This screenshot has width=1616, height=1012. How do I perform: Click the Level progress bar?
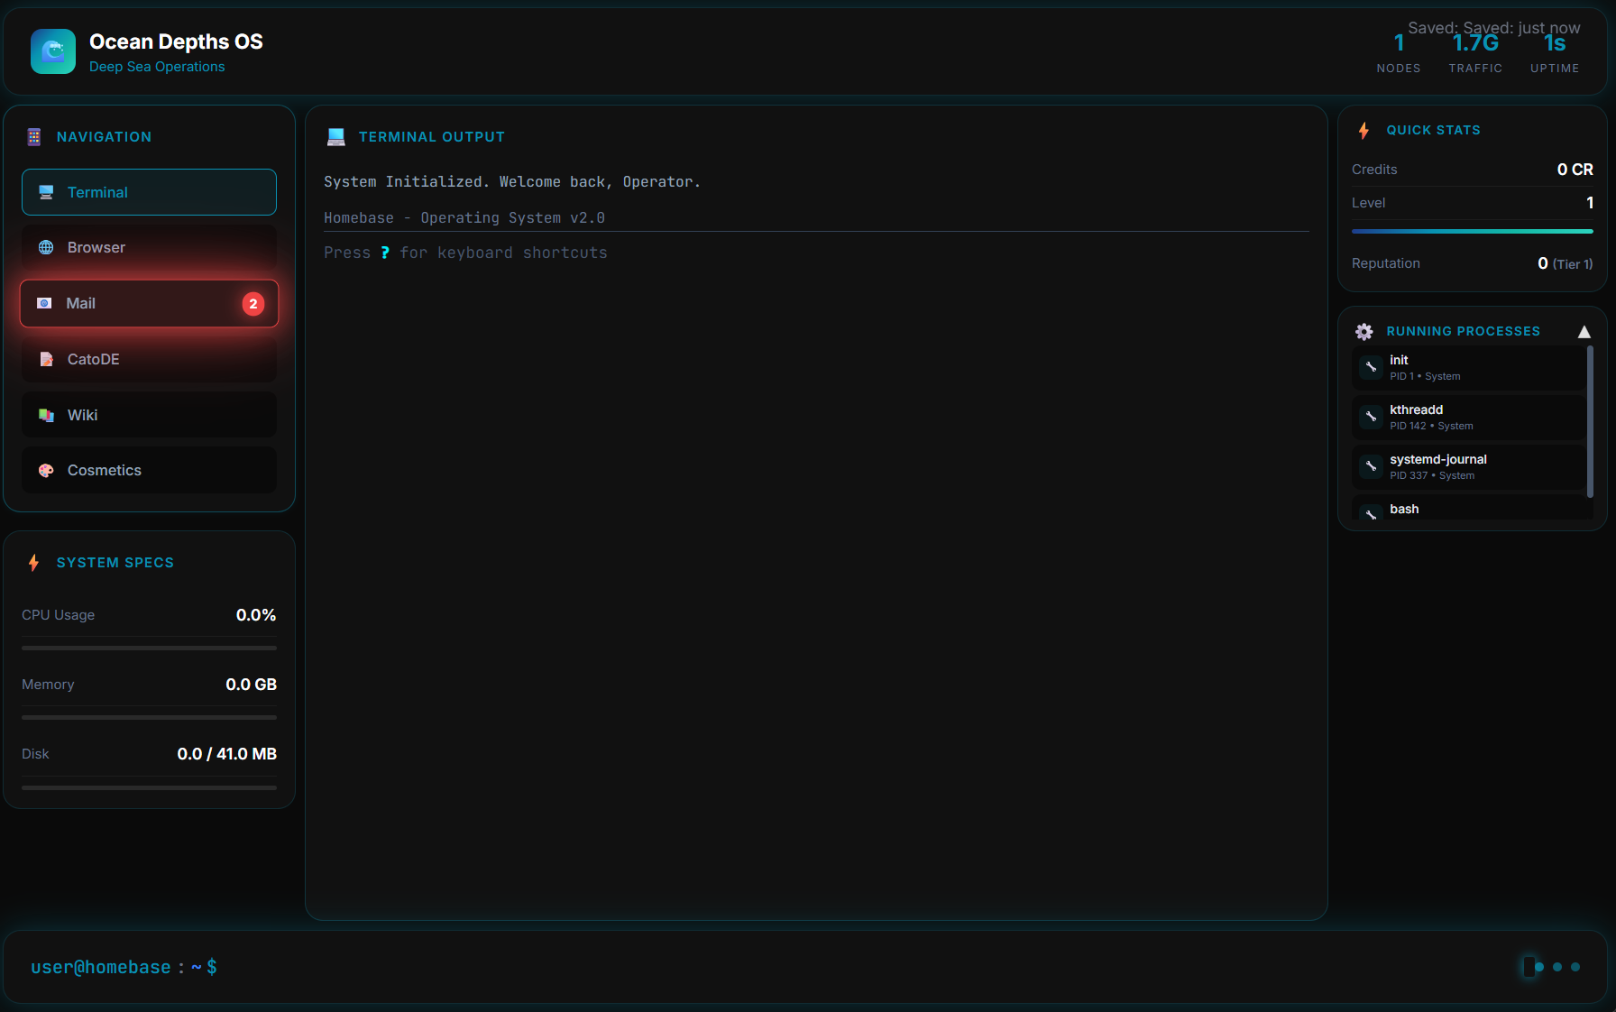(1472, 231)
